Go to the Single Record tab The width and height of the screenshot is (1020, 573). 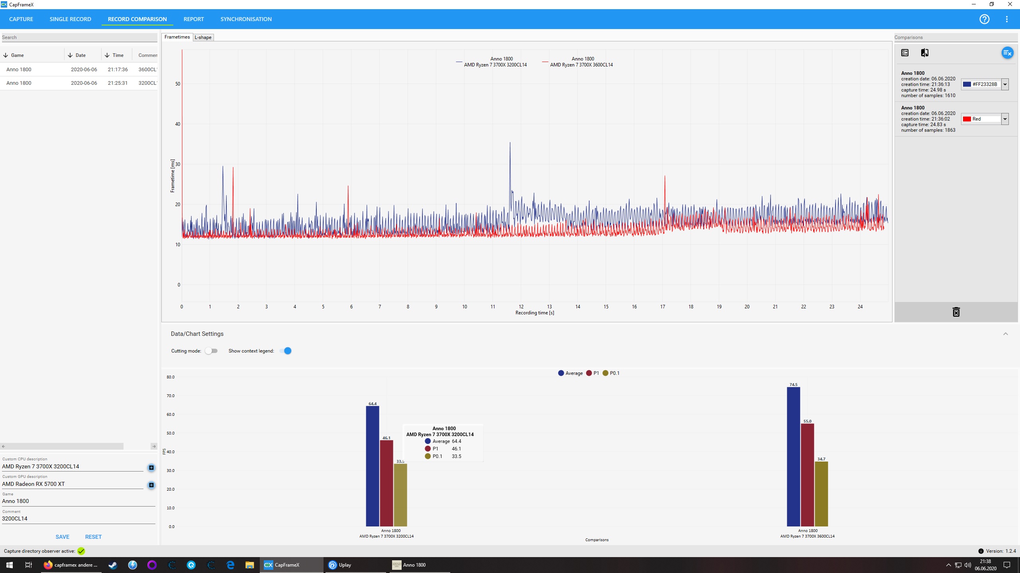point(70,19)
